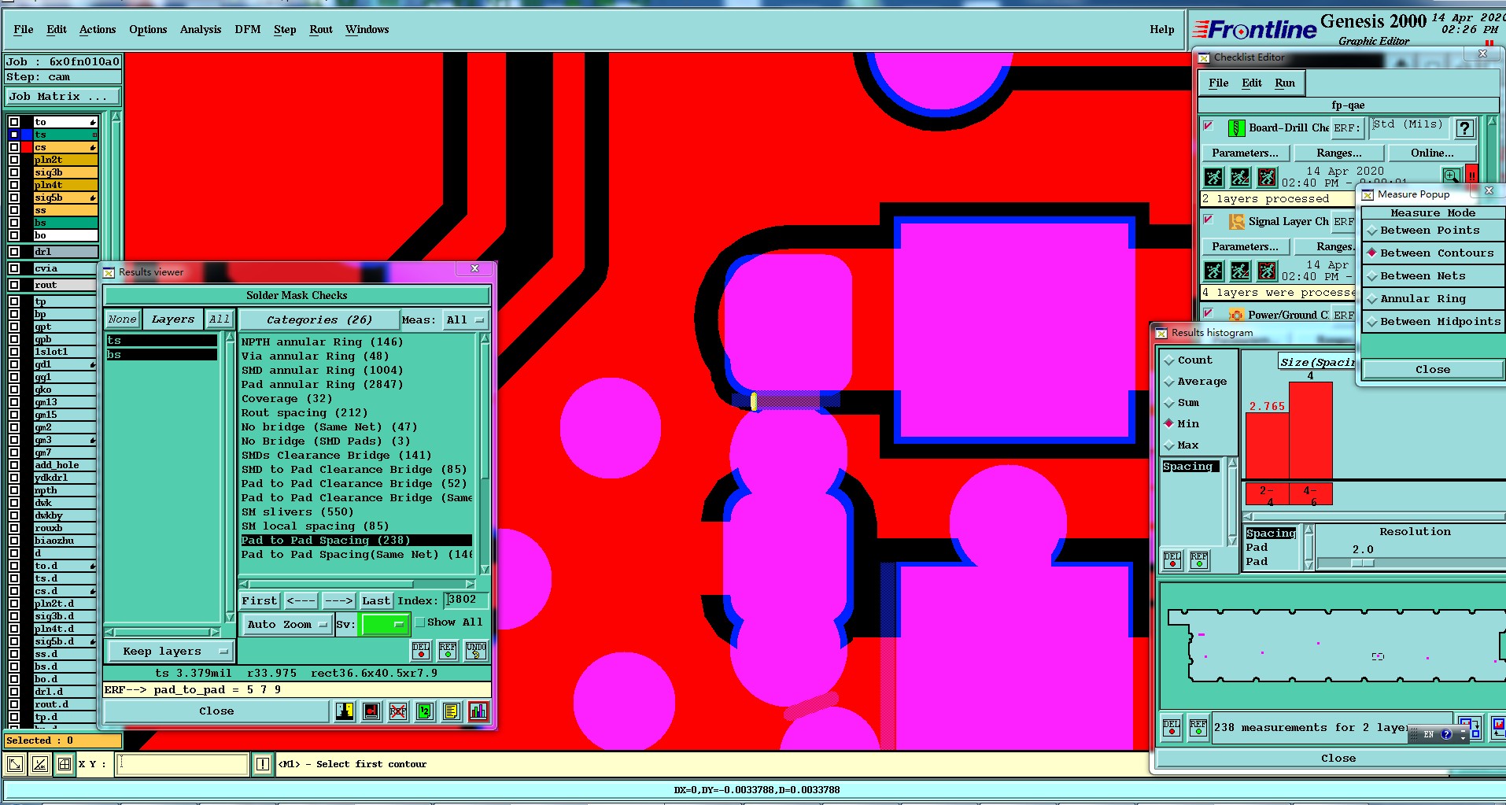Click the Index input field
1506x805 pixels.
pos(466,600)
